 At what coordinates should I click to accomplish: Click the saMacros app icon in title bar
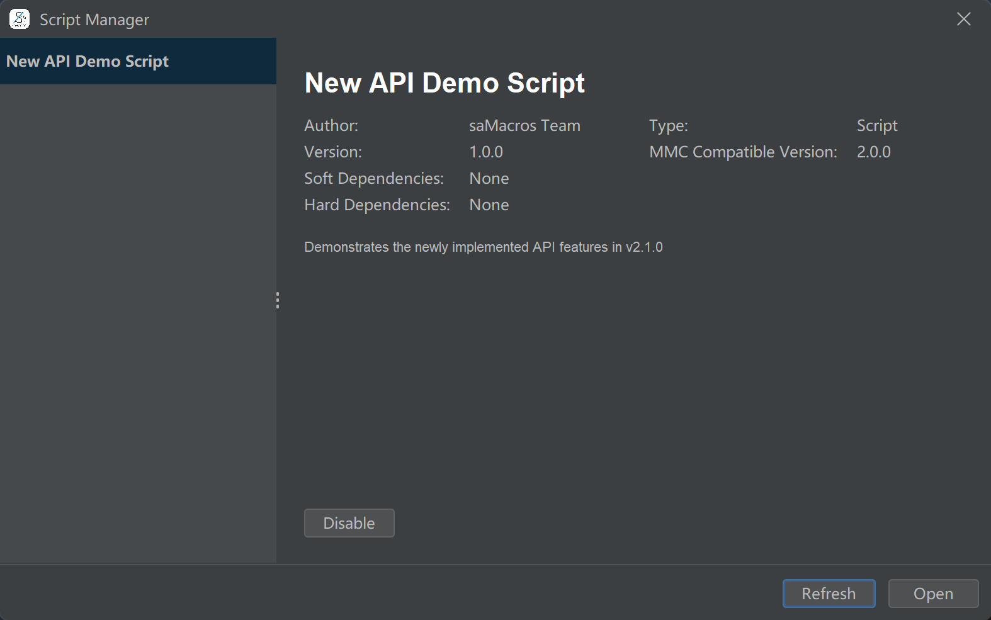click(20, 20)
